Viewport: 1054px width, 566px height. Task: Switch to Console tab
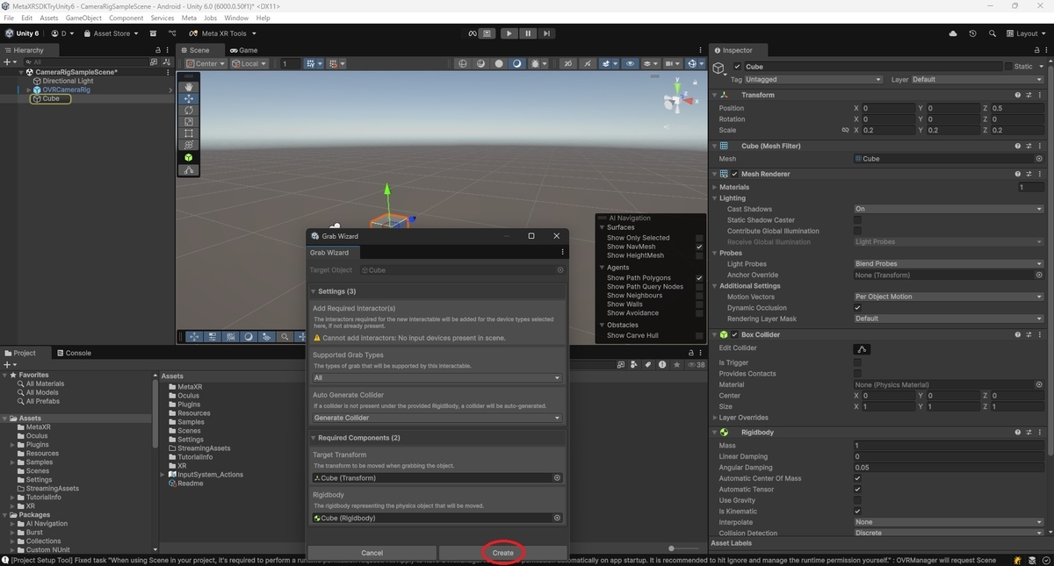[x=74, y=353]
